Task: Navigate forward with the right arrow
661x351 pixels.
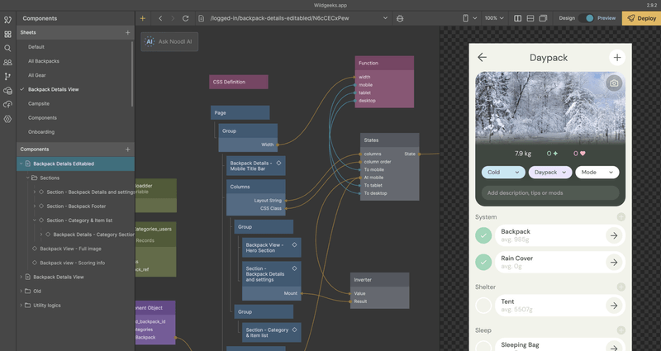Action: 173,18
